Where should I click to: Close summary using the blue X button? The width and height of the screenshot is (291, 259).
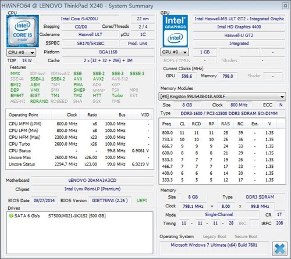tap(279, 249)
